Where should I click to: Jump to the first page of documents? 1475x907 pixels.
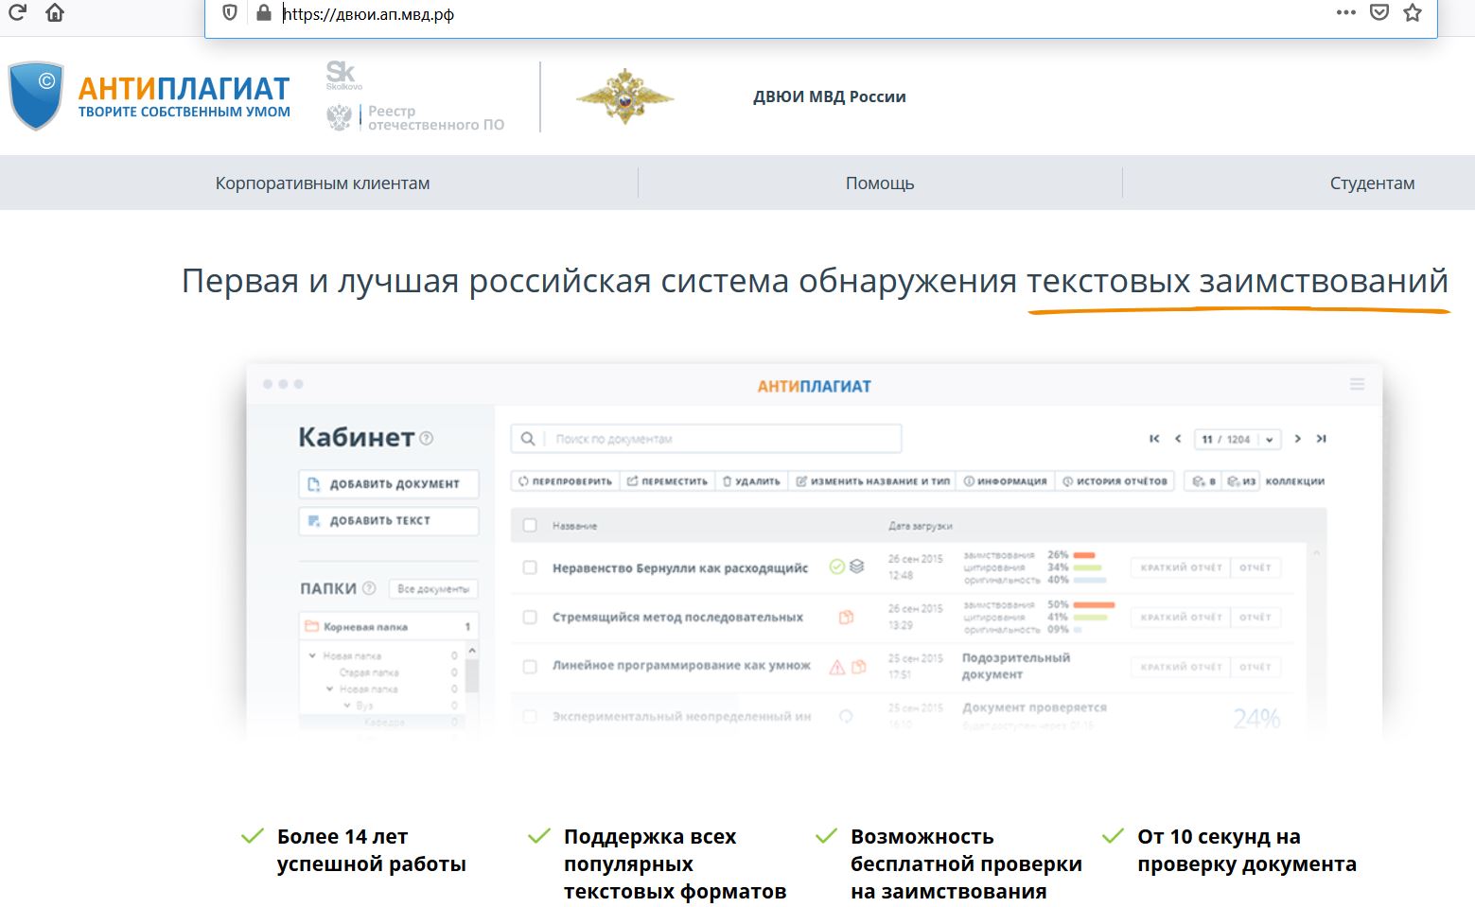click(1154, 438)
